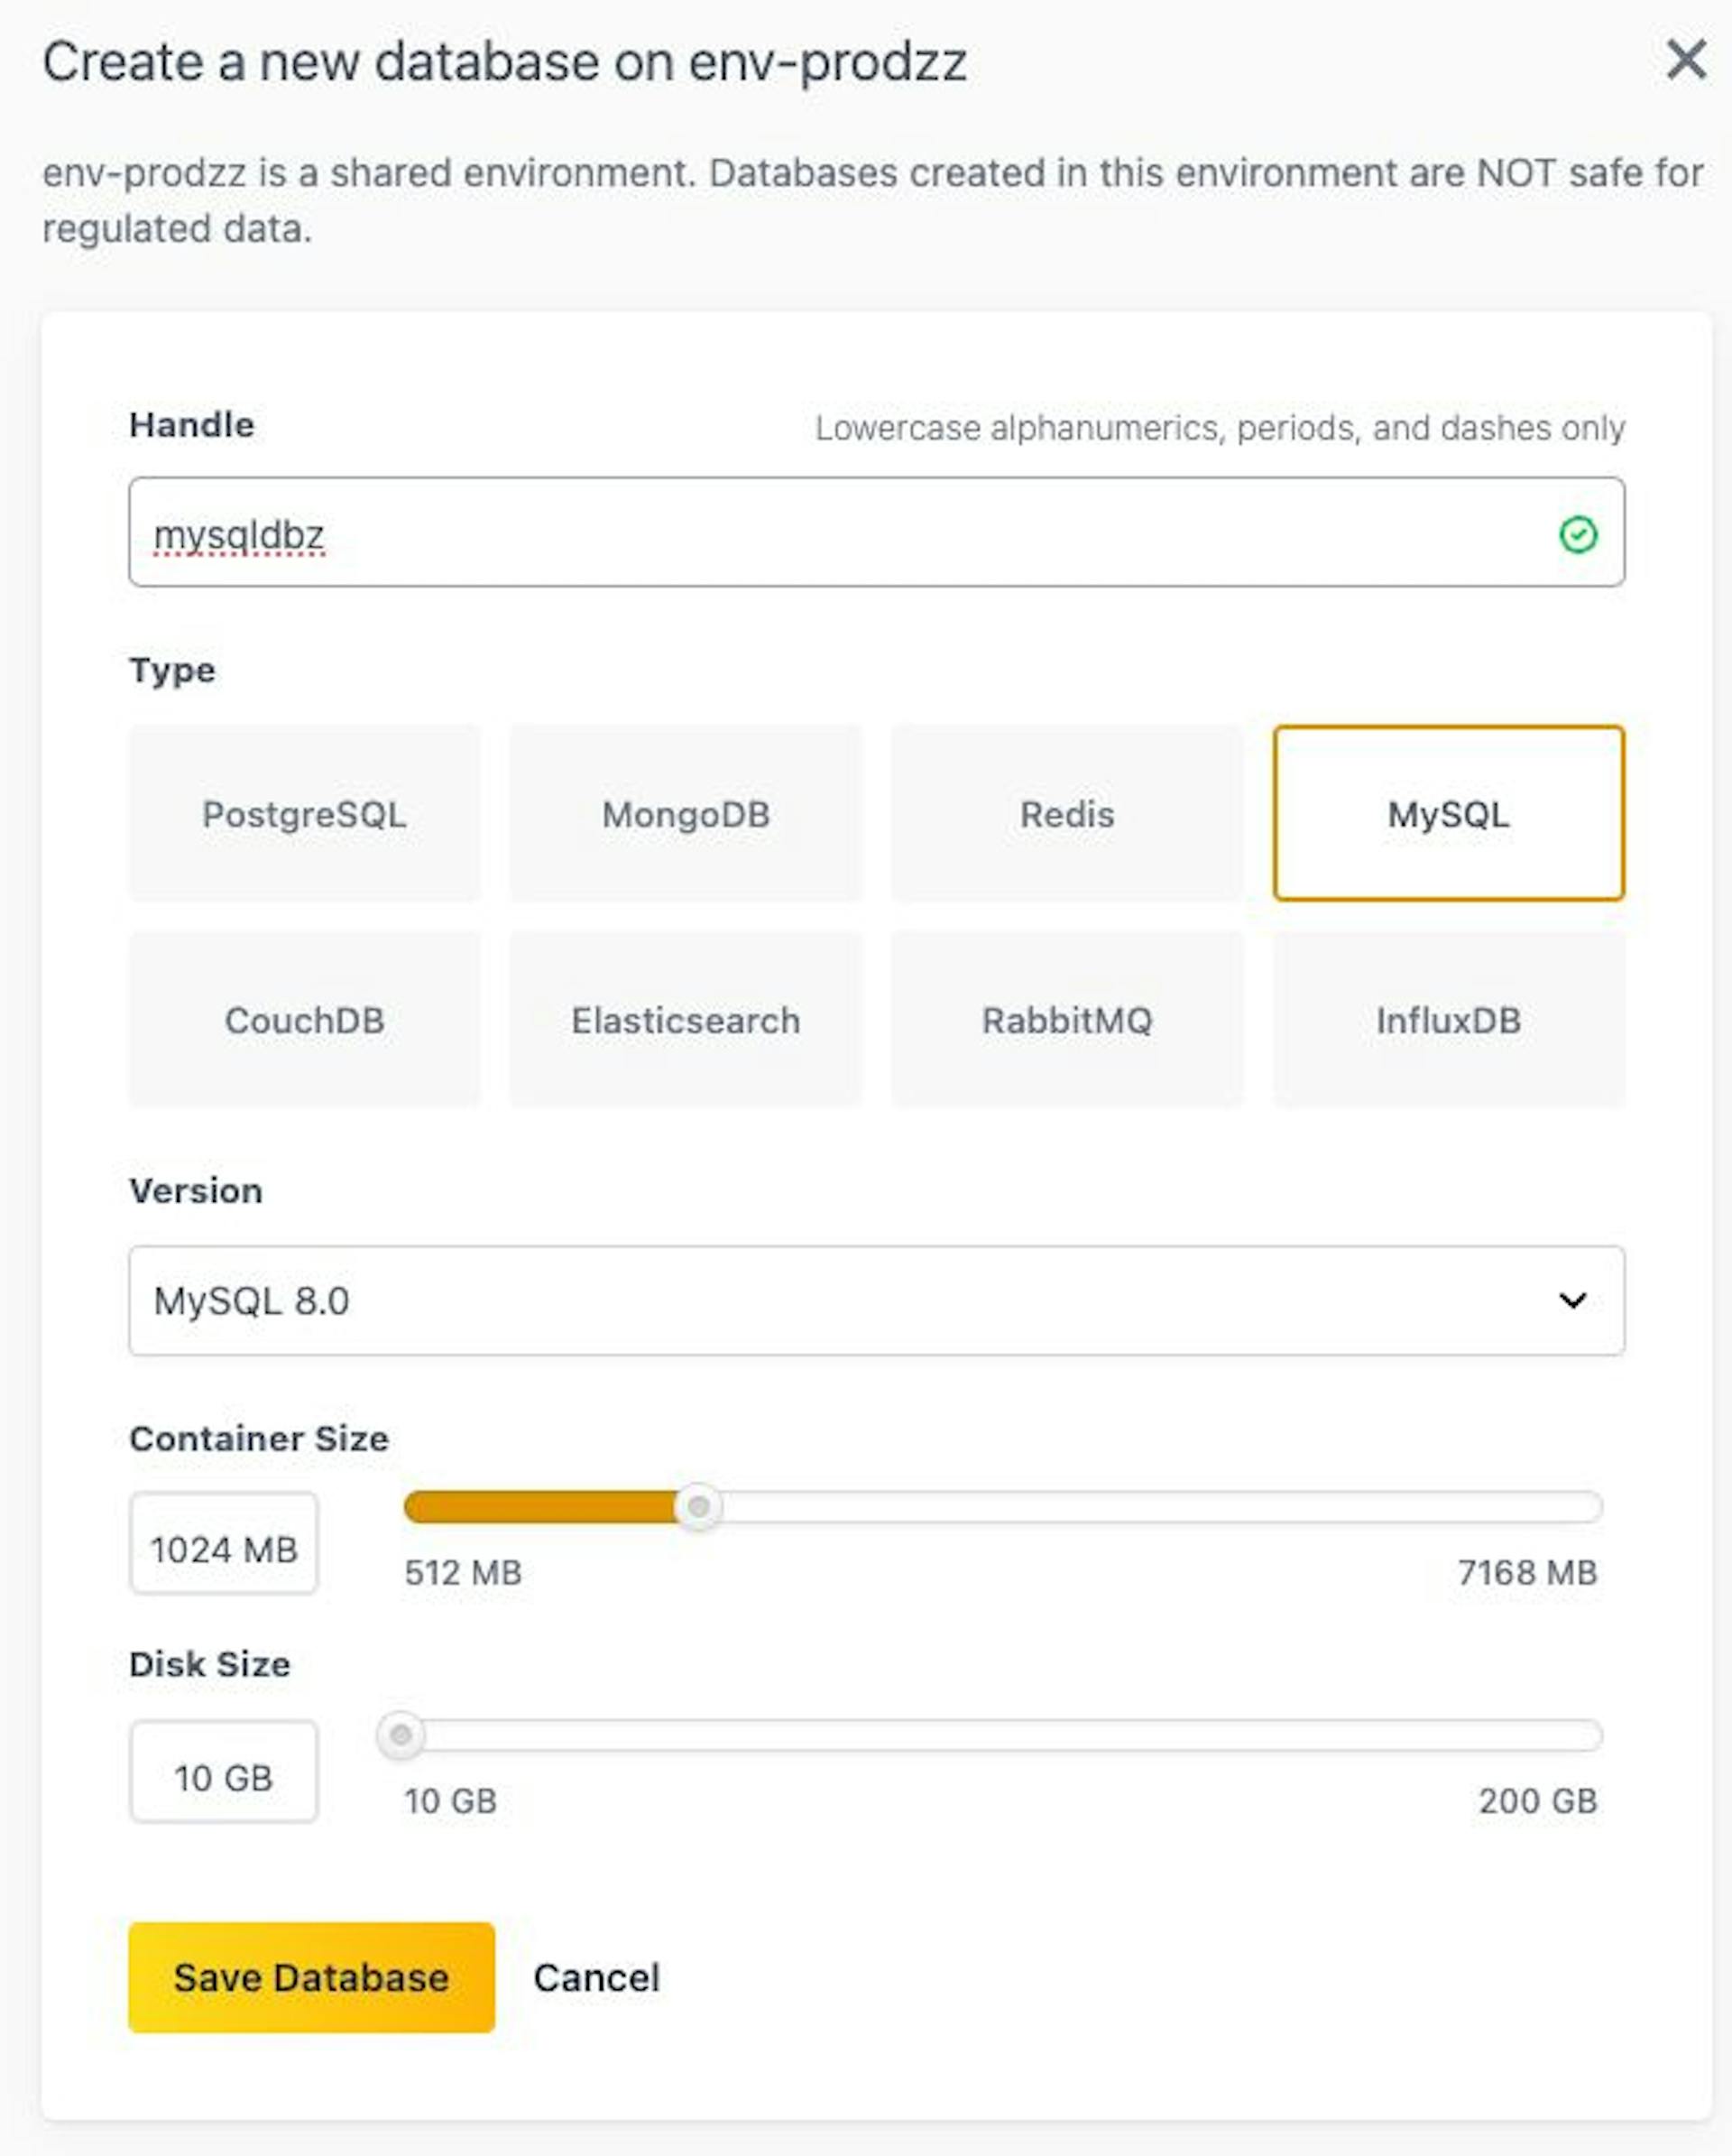Click the Disk Size slider handle
The width and height of the screenshot is (1732, 2156).
coord(401,1735)
